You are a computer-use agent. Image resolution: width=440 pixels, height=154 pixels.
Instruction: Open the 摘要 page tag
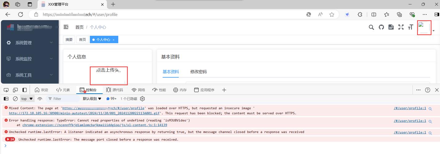click(x=69, y=40)
